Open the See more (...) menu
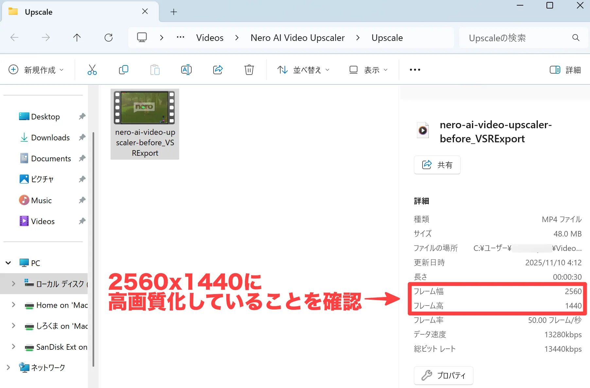The width and height of the screenshot is (590, 388). point(414,70)
